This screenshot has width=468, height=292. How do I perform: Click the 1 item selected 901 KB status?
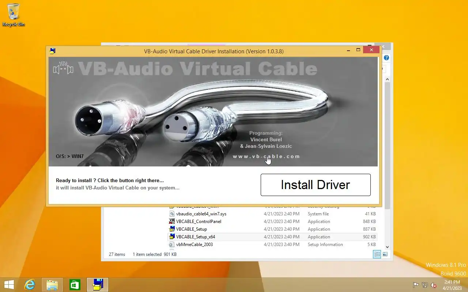155,254
